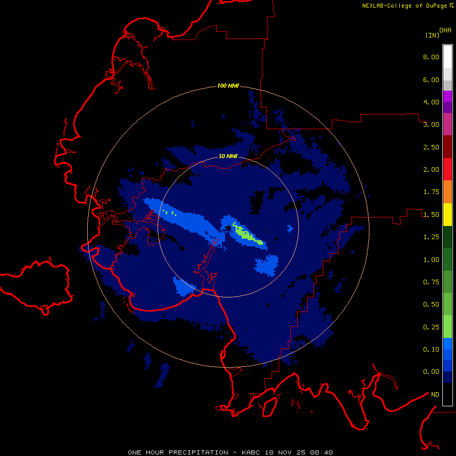Click the 0.25 legend value

pos(431,327)
